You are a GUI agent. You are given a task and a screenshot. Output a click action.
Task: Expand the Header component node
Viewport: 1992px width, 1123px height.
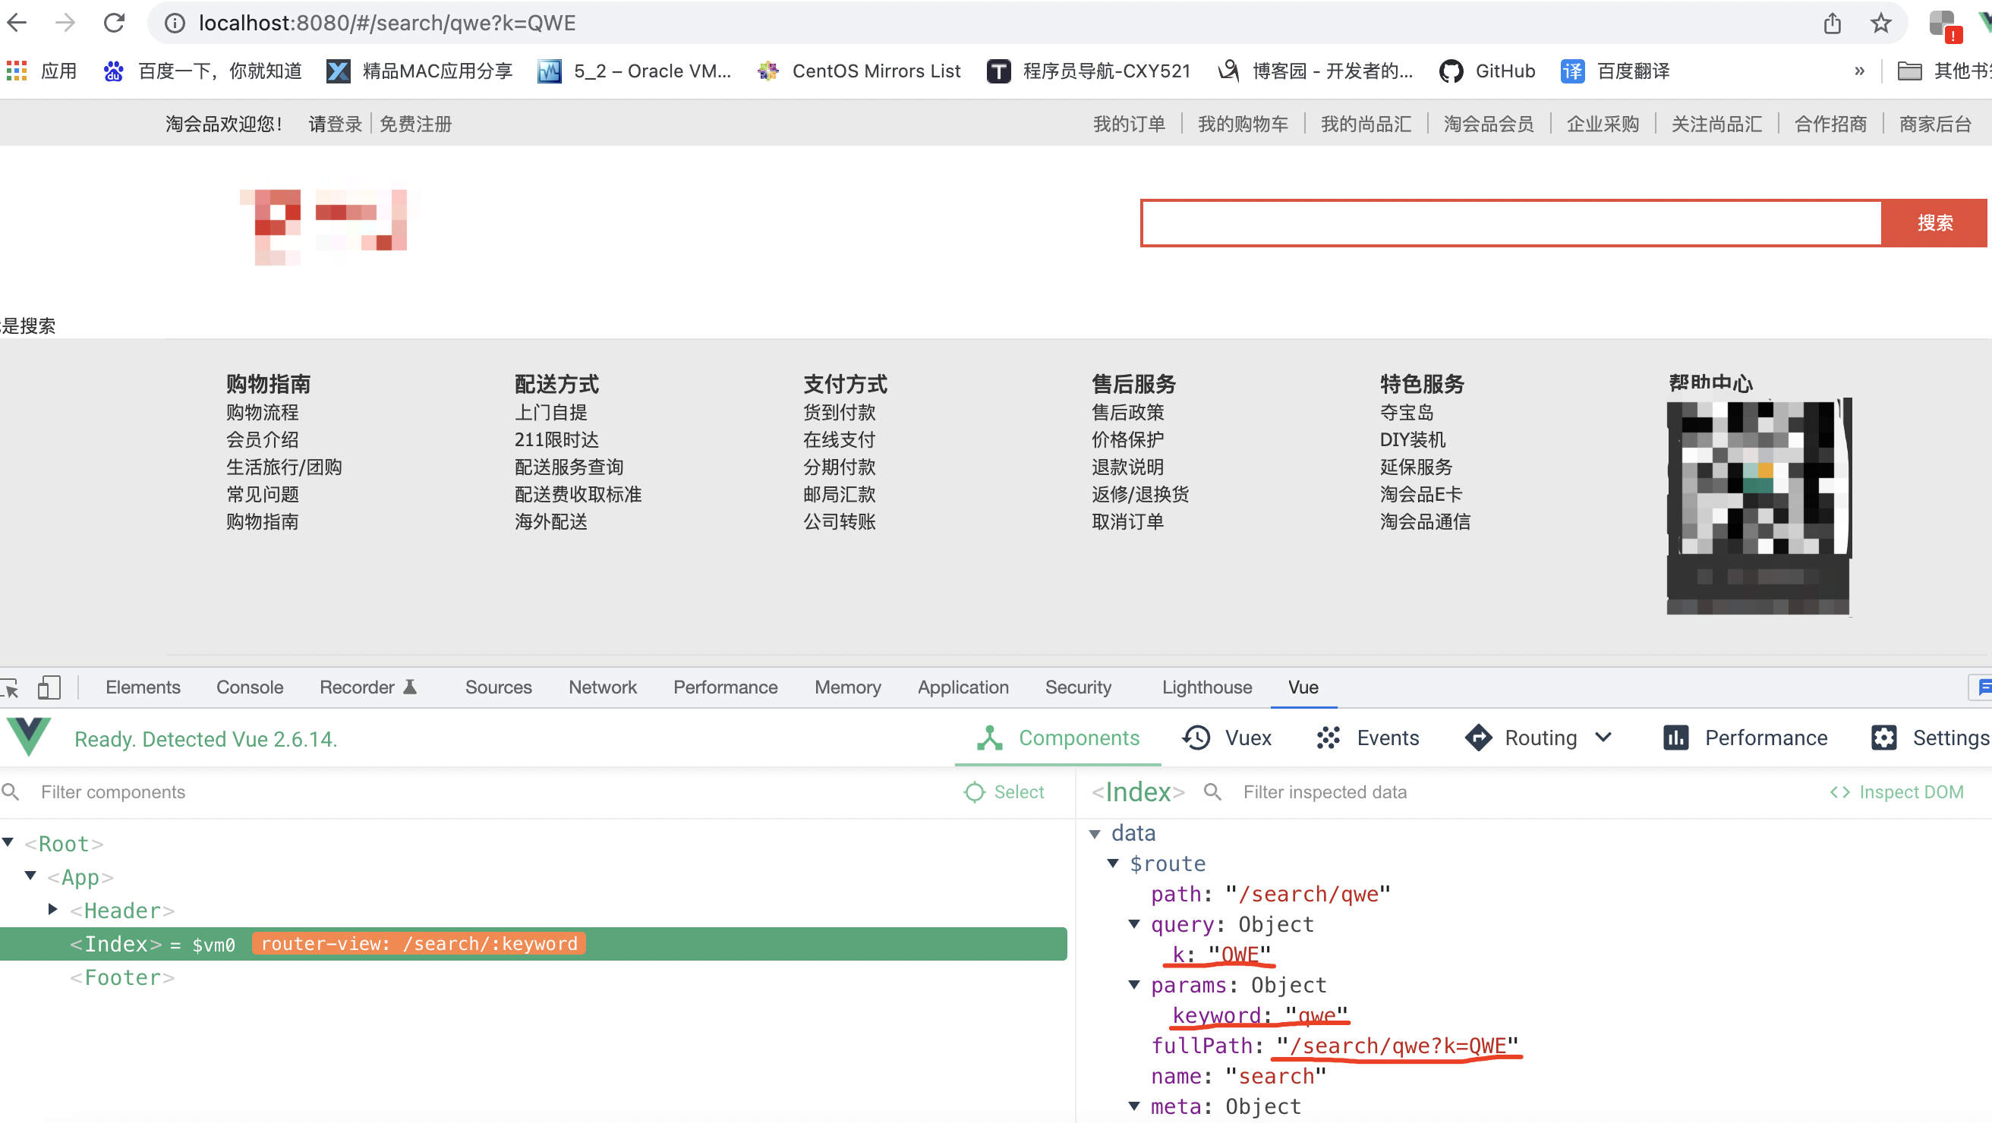point(52,909)
